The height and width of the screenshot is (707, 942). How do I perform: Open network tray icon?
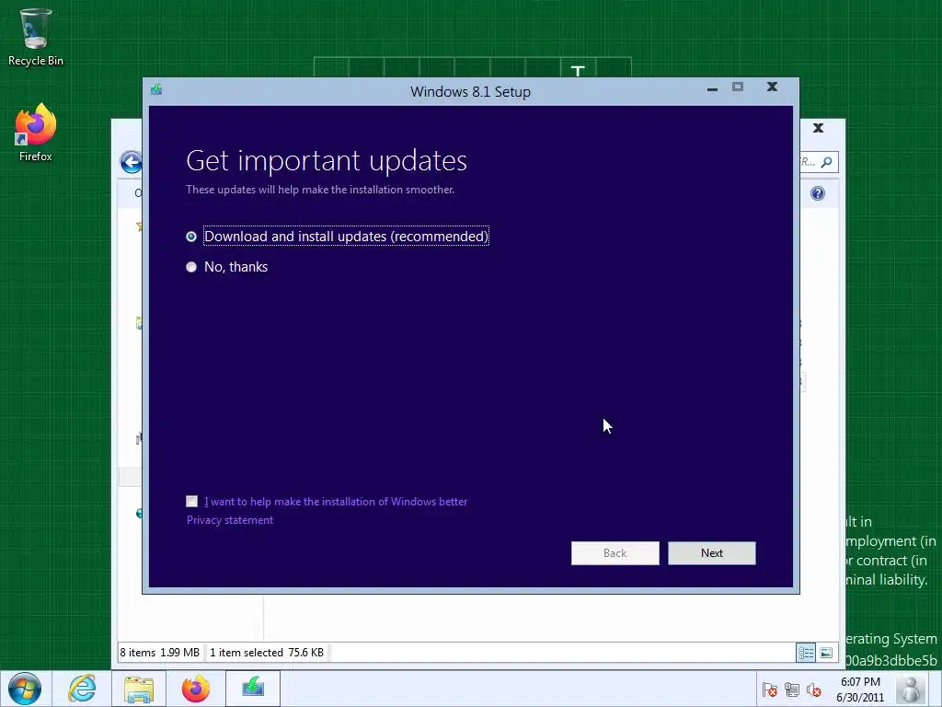coord(792,690)
